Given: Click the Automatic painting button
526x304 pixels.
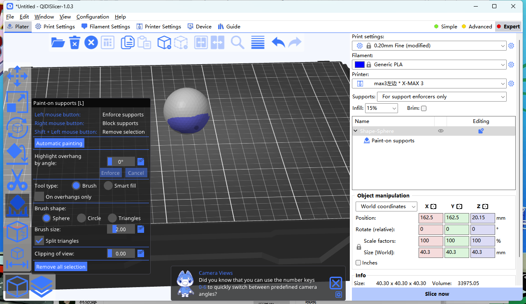Looking at the screenshot, I should tap(59, 143).
